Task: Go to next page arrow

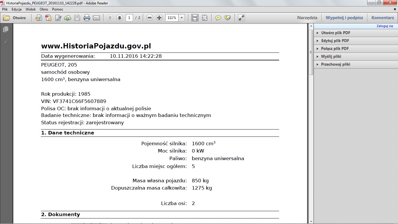Action: (119, 18)
